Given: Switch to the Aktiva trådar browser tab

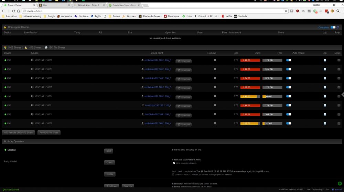Looking at the screenshot, I should (x=89, y=5).
